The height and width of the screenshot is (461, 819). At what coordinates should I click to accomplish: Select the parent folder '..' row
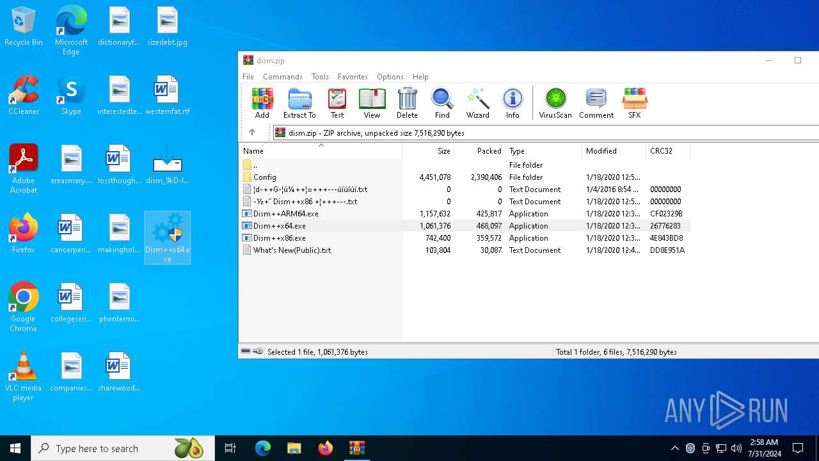466,165
